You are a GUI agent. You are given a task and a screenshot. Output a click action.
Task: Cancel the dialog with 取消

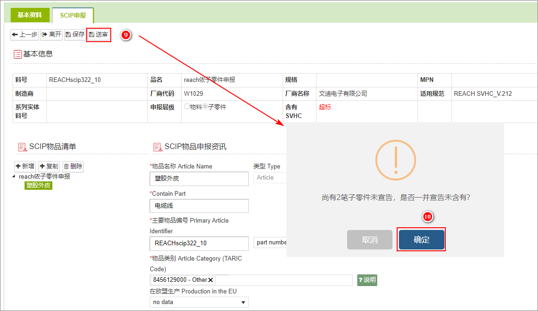point(369,240)
